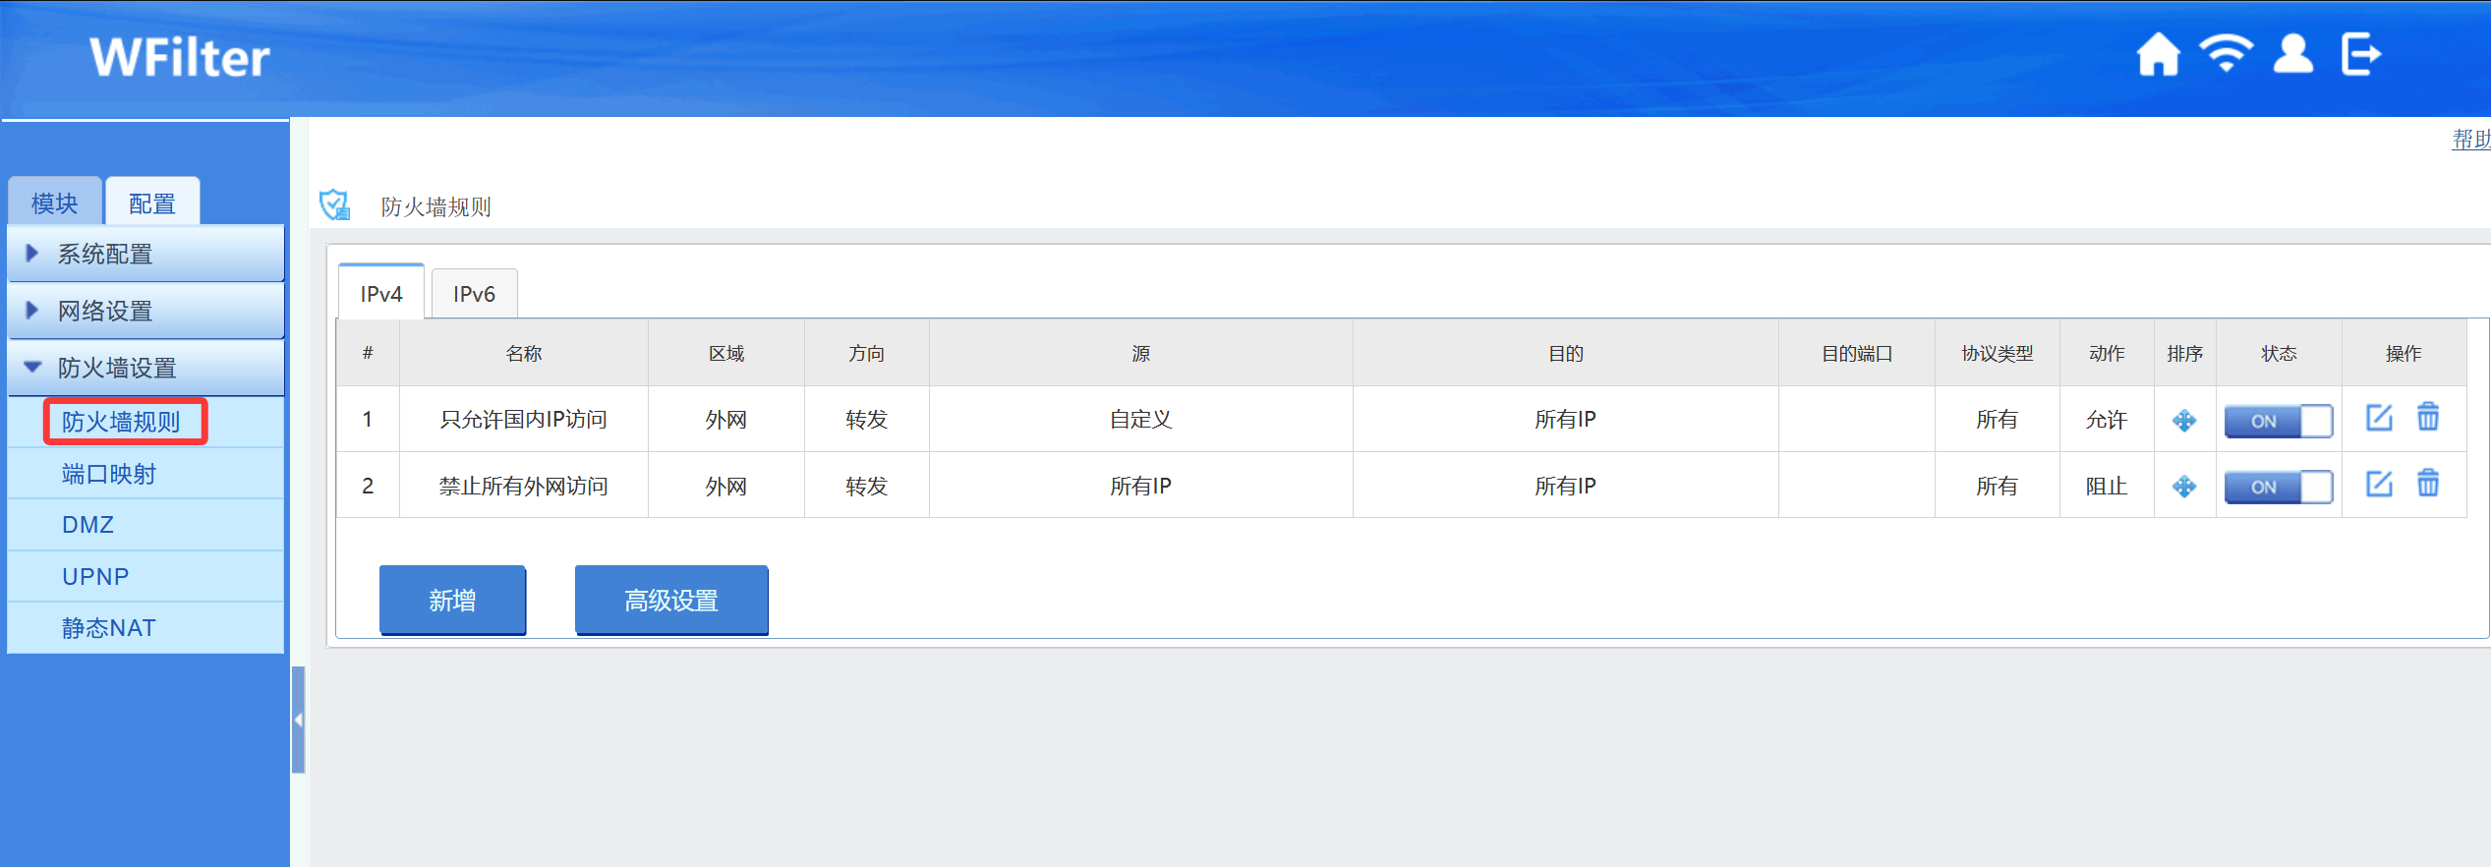Viewport: 2491px width, 867px height.
Task: Click the 新增 button
Action: (452, 600)
